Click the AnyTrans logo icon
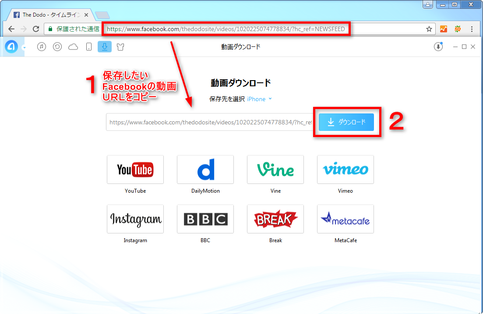The image size is (483, 314). [x=11, y=47]
